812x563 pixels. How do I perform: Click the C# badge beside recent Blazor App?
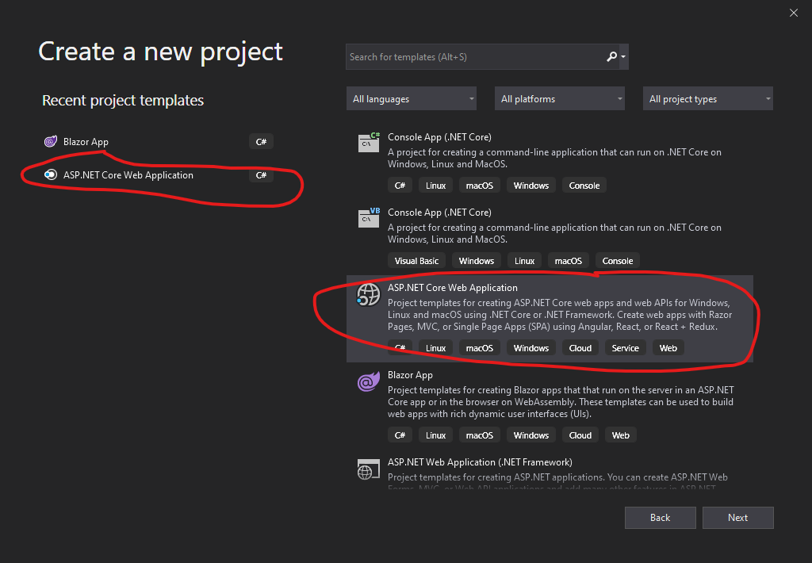(x=261, y=141)
